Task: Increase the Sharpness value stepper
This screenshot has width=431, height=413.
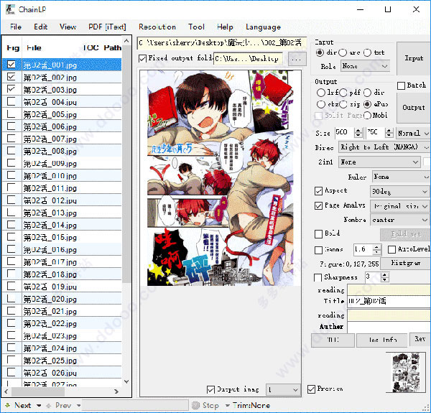Action: coord(385,274)
